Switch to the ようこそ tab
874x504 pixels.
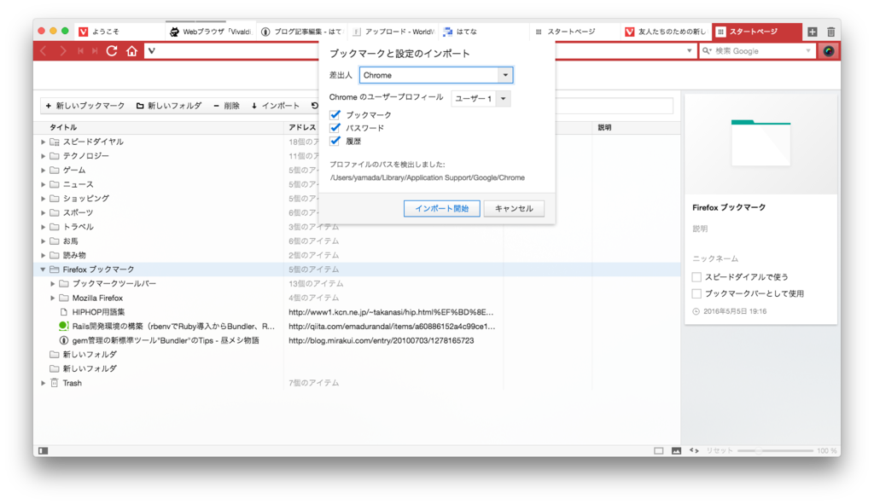119,32
